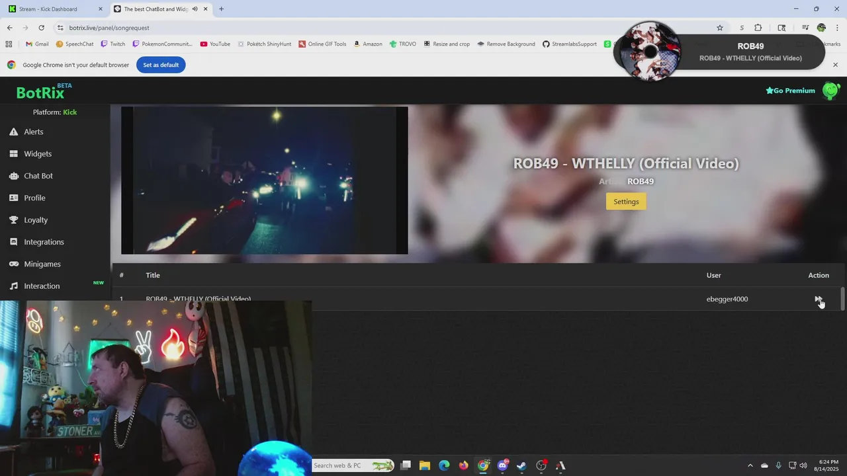Click the Title column header

coord(153,275)
